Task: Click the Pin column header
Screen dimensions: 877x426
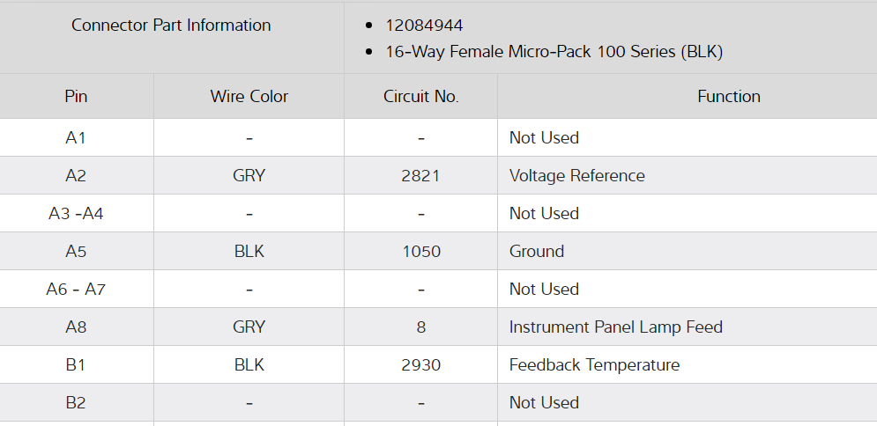Action: coord(76,97)
